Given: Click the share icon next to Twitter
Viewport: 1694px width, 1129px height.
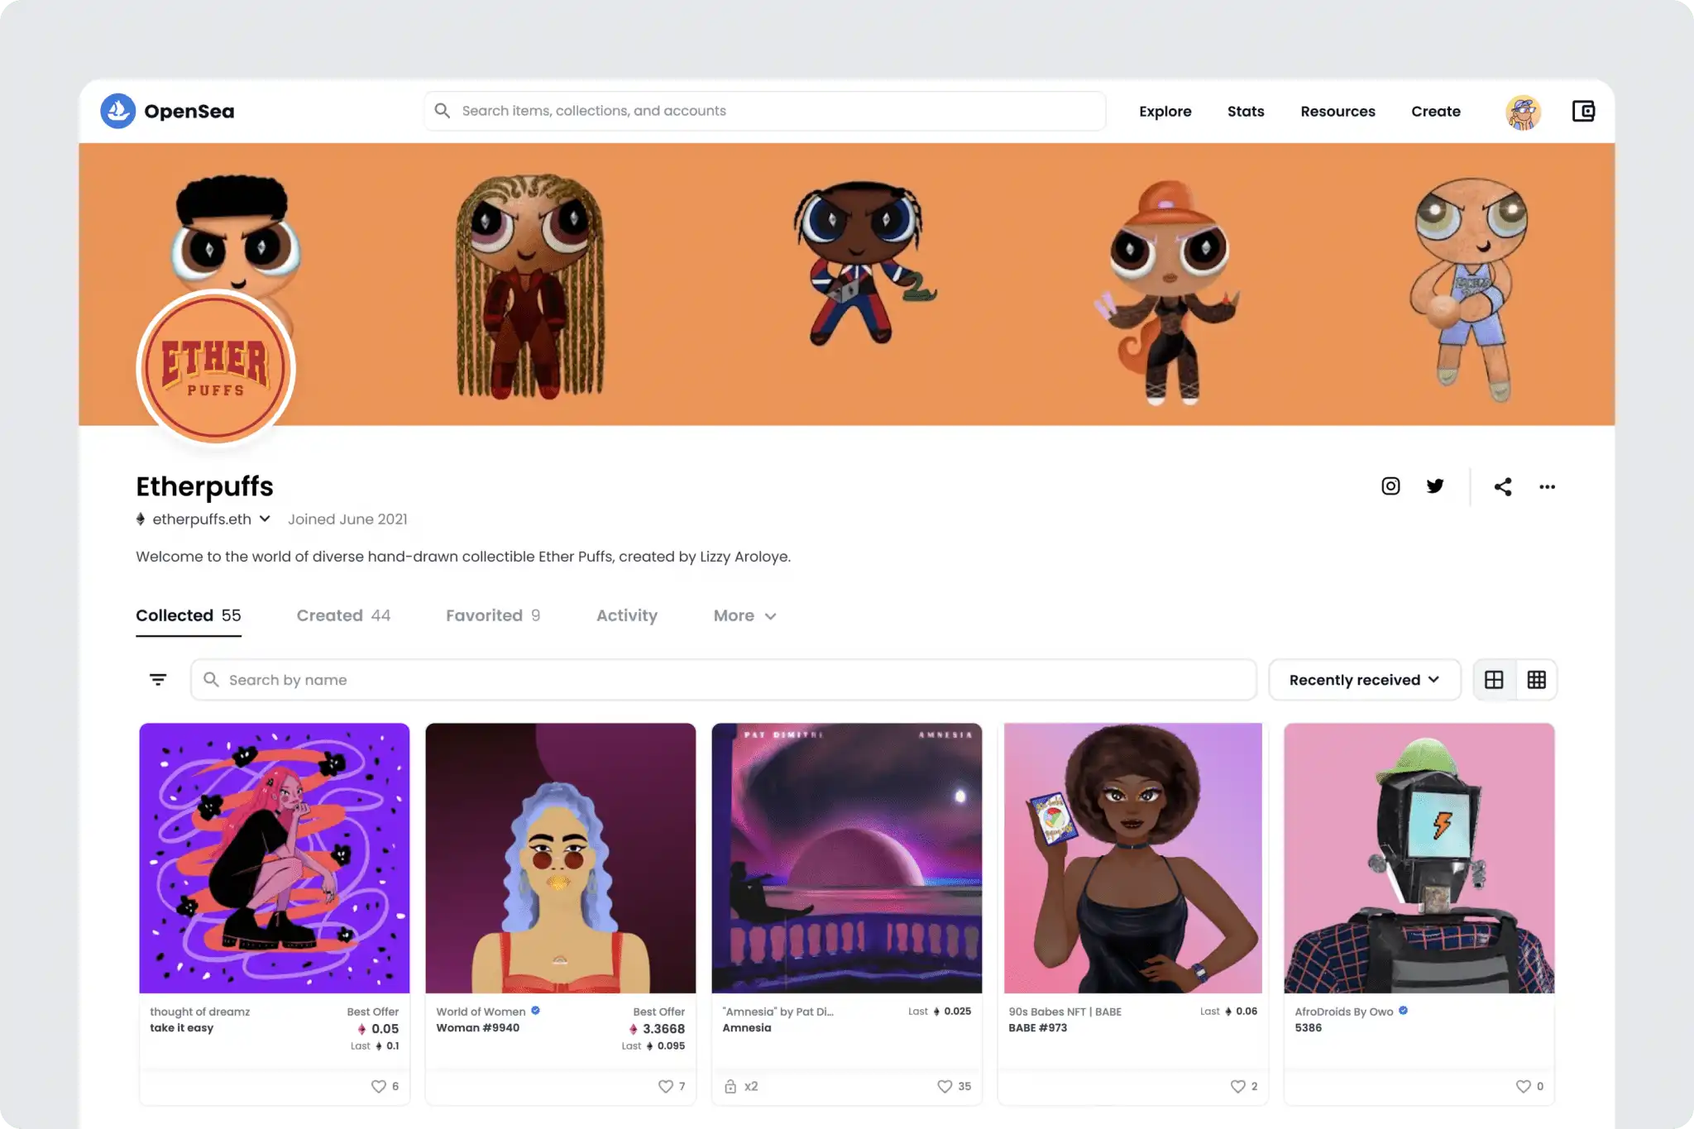Looking at the screenshot, I should click(1503, 486).
